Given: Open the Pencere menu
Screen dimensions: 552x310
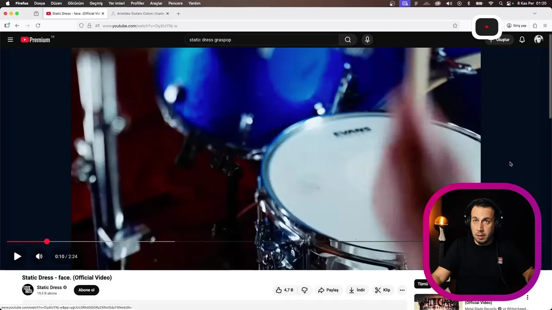Looking at the screenshot, I should 176,3.
